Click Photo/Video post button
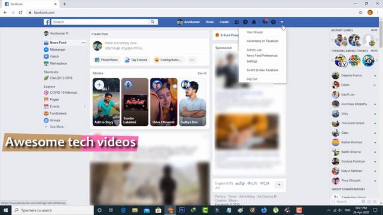The width and height of the screenshot is (383, 215). [107, 60]
